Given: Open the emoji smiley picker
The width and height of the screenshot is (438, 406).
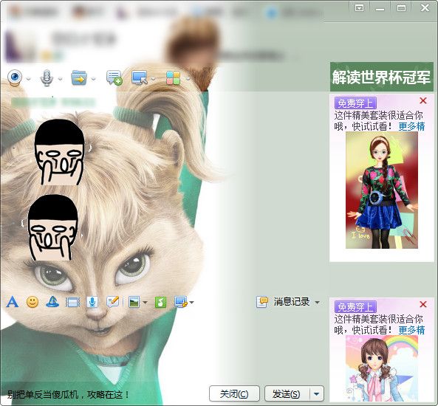Looking at the screenshot, I should pos(32,302).
